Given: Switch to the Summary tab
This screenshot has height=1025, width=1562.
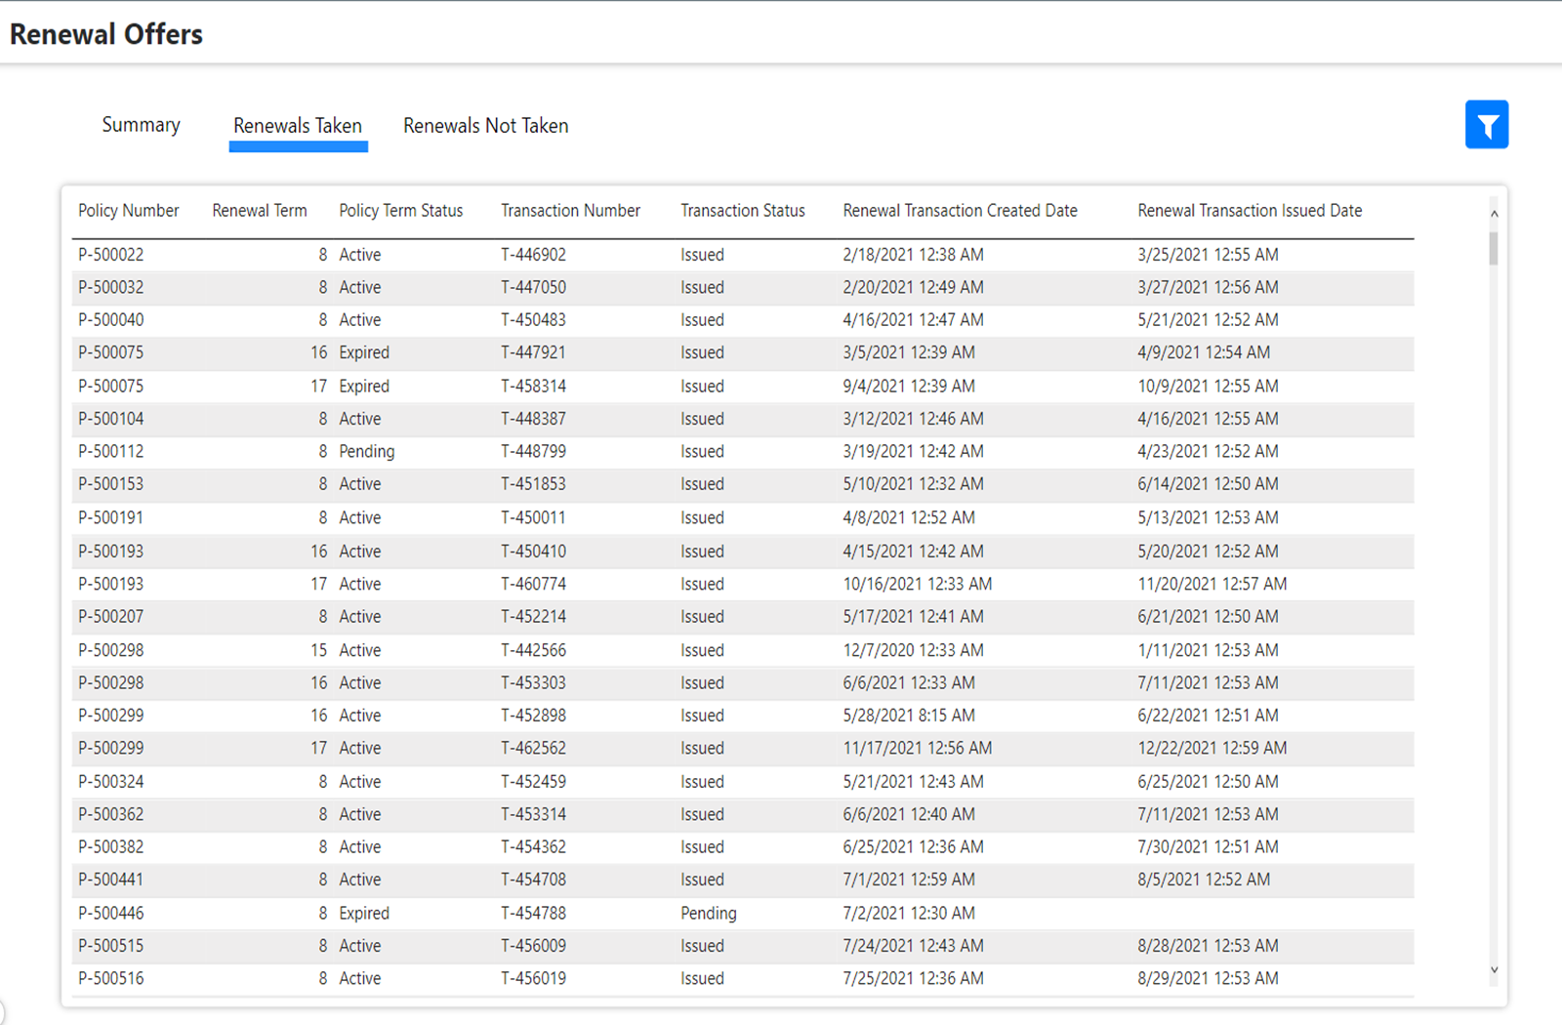Looking at the screenshot, I should click(x=141, y=125).
